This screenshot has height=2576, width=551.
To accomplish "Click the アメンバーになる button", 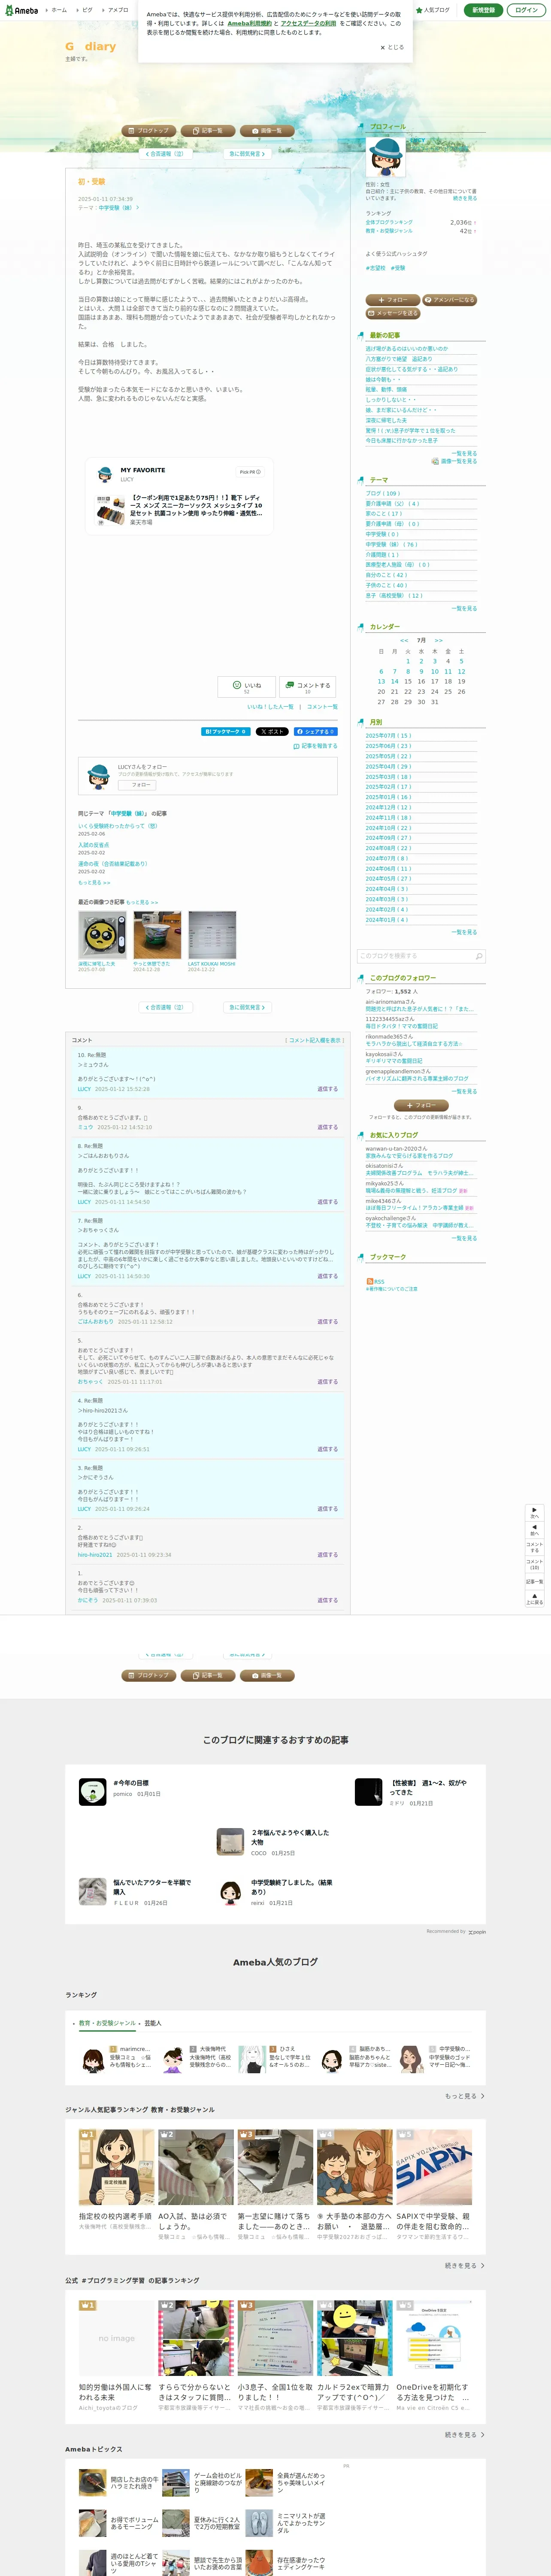I will [x=450, y=300].
